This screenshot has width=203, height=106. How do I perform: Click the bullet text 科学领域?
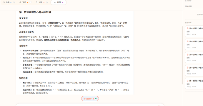[27, 83]
